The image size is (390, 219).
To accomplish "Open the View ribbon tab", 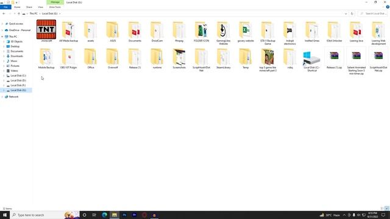I will [x=41, y=7].
